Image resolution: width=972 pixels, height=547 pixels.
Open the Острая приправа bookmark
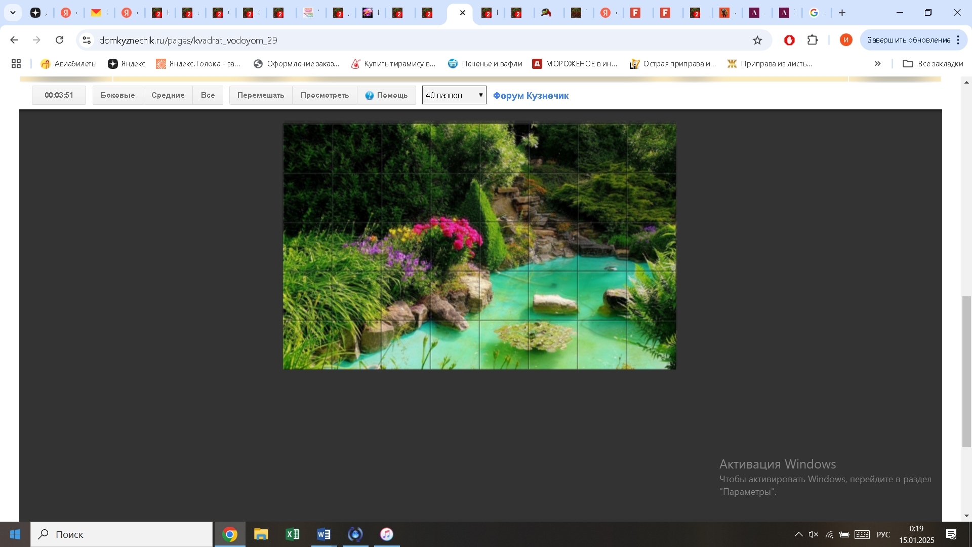[673, 63]
